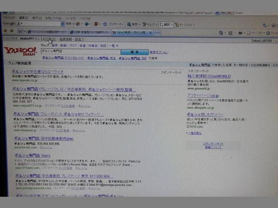Close the Yahoo! search browser tab
Screen dimensions: 278x208
150,32
